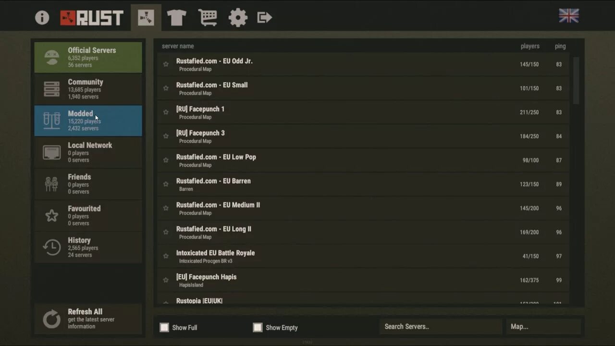
Task: Favourite Intoxicated EU Battle Royale star
Action: 166,256
